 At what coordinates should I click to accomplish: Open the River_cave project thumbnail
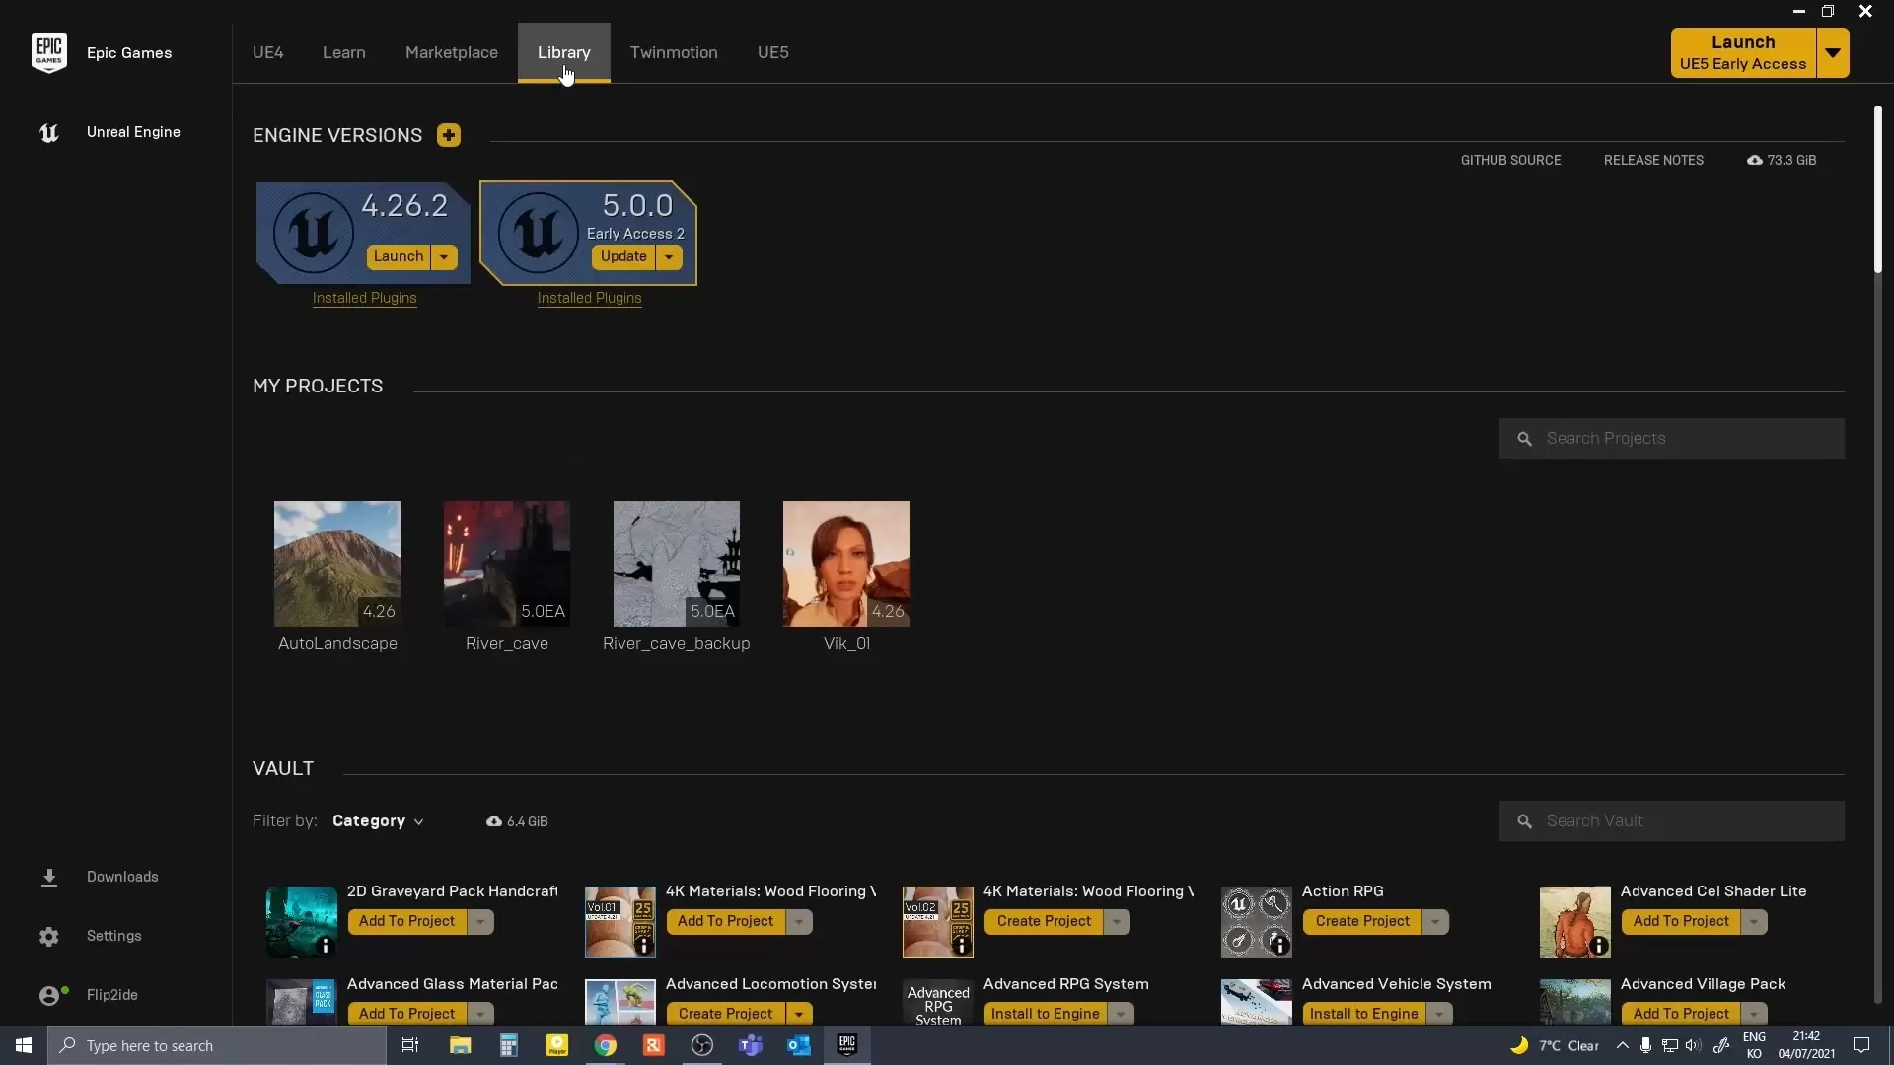coord(506,563)
